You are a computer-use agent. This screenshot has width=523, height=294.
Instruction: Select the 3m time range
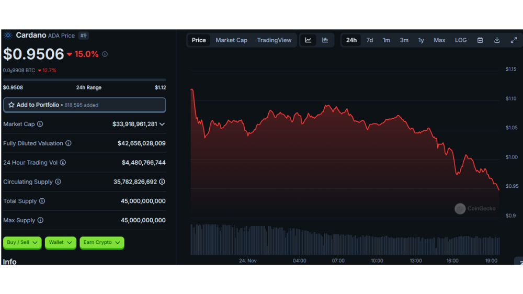[404, 40]
